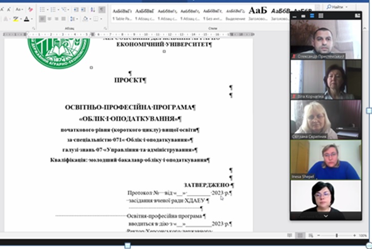Apply yellow text highlight color

16,19
